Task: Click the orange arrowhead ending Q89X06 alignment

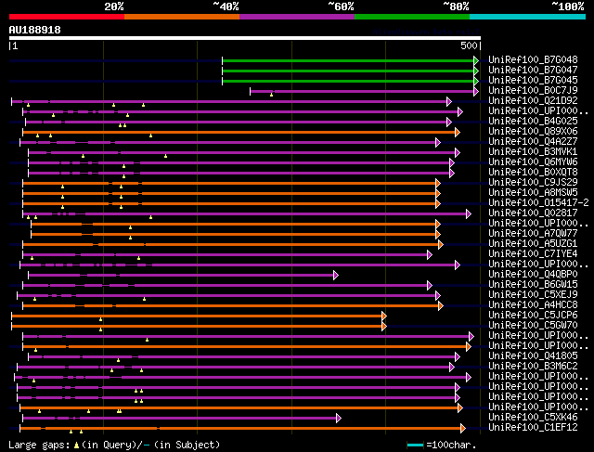Action: tap(458, 132)
